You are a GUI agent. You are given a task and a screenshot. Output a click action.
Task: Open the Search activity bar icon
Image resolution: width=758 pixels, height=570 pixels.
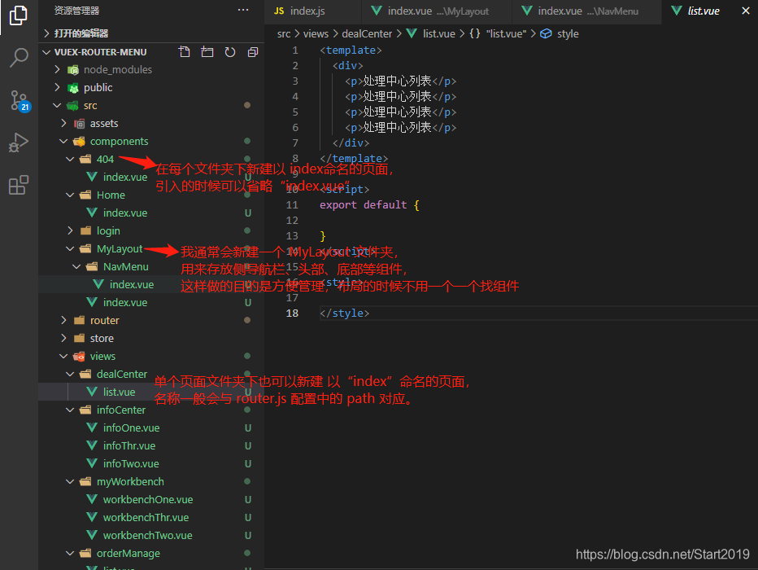[19, 57]
